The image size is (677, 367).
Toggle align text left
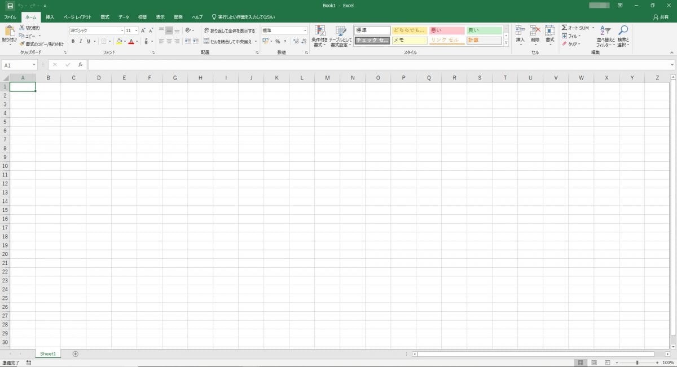click(161, 41)
